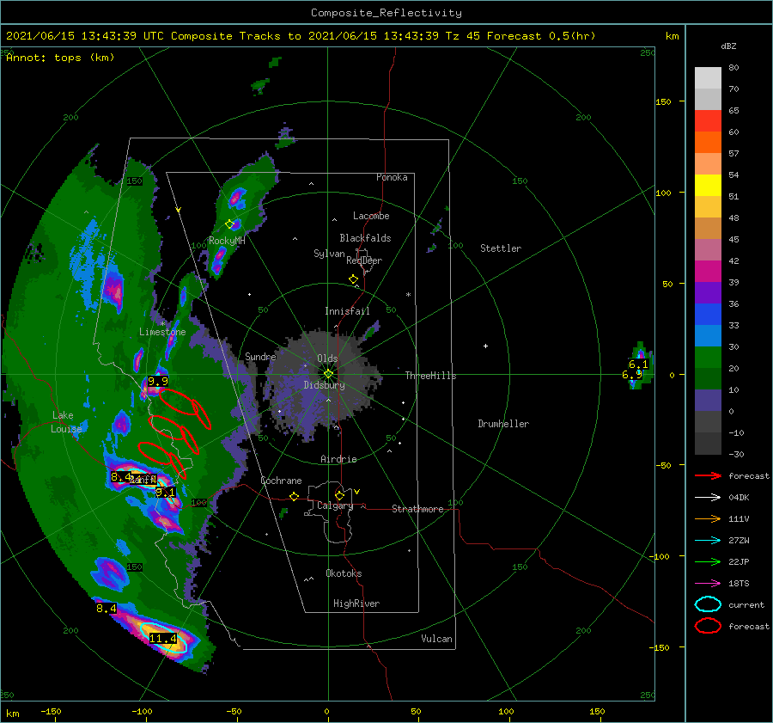Viewport: 773px width, 723px height.
Task: Select the 20 dBZ green color swatch
Action: click(708, 357)
